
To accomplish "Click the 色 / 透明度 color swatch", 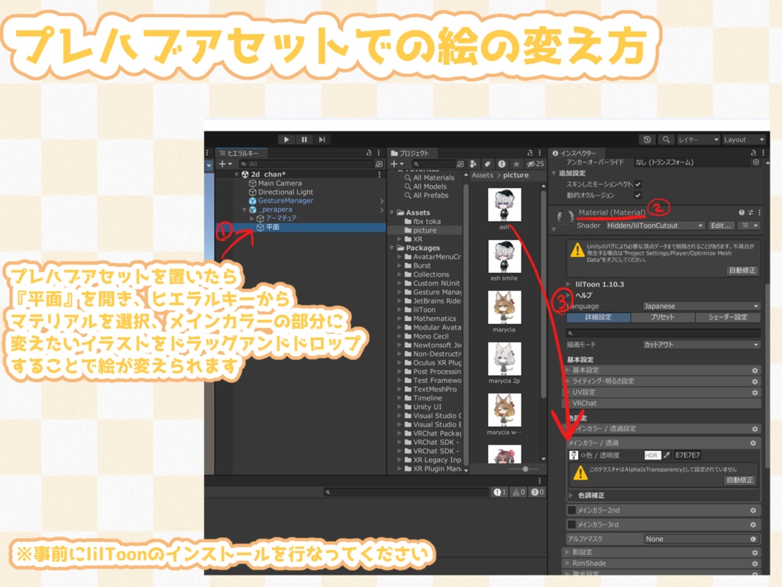I will click(x=687, y=456).
